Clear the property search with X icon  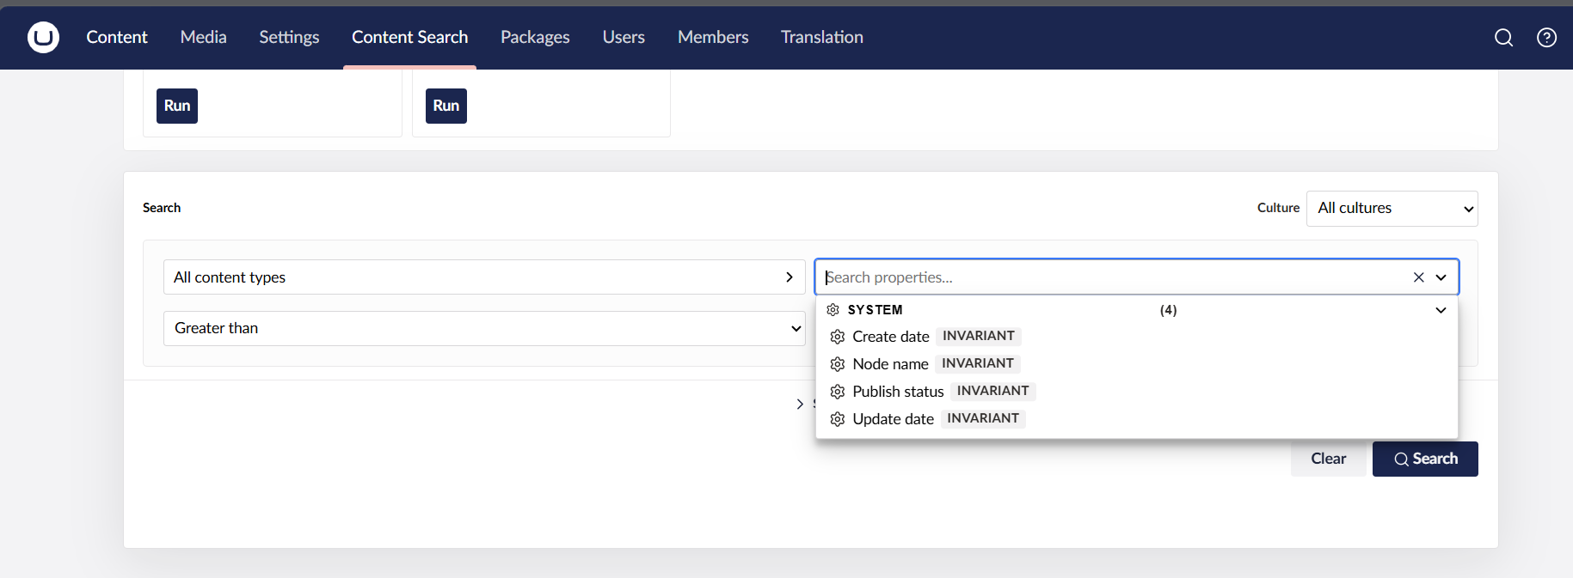(x=1418, y=277)
